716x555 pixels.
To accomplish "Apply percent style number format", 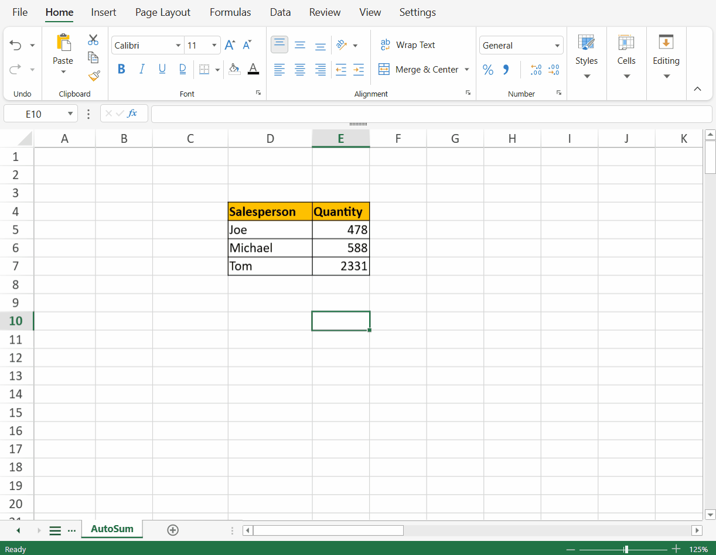I will (488, 70).
